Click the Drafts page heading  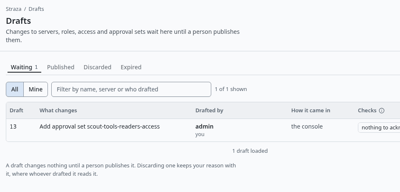coord(18,21)
